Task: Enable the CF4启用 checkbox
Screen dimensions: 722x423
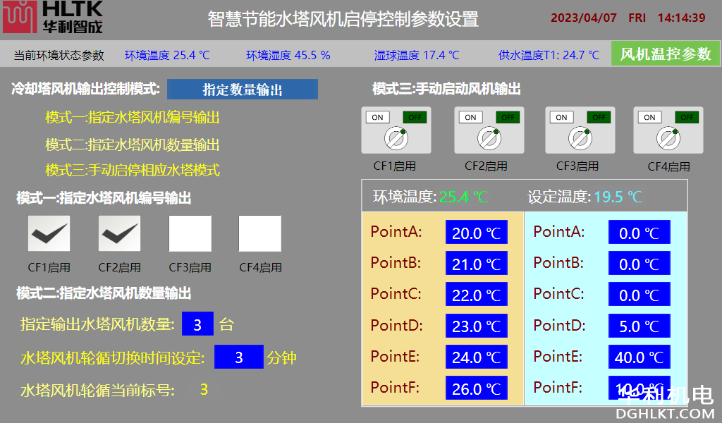Action: [259, 233]
